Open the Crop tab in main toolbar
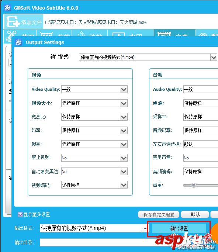Screen dimensions: 218x252 (x=54, y=33)
